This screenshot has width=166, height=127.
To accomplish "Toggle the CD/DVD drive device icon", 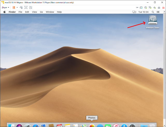I will click(146, 8).
